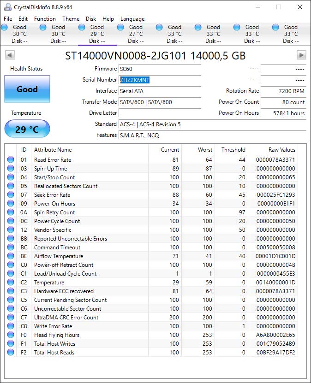Open the Theme menu

pos(71,19)
